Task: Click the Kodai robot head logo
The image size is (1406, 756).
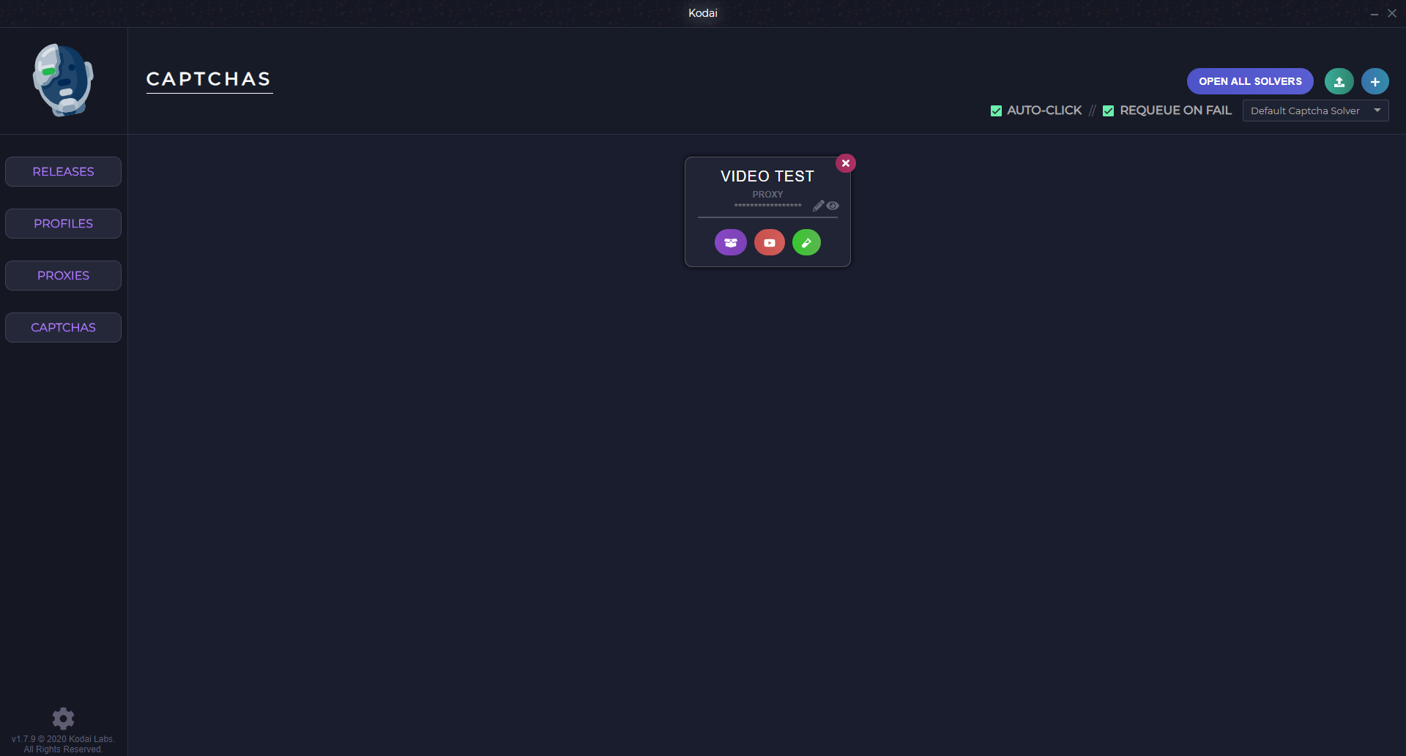Action: point(63,80)
